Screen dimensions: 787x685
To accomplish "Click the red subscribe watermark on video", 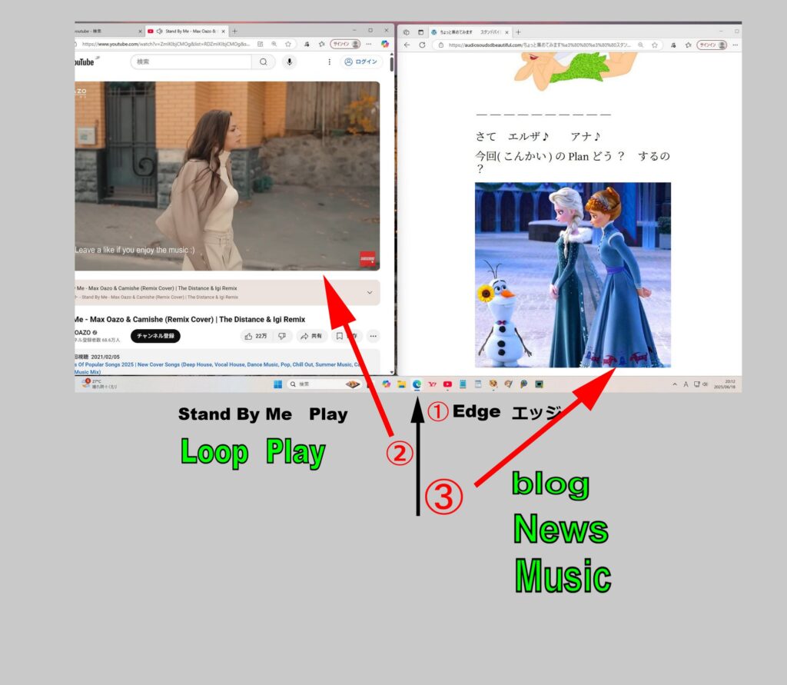I will point(367,258).
